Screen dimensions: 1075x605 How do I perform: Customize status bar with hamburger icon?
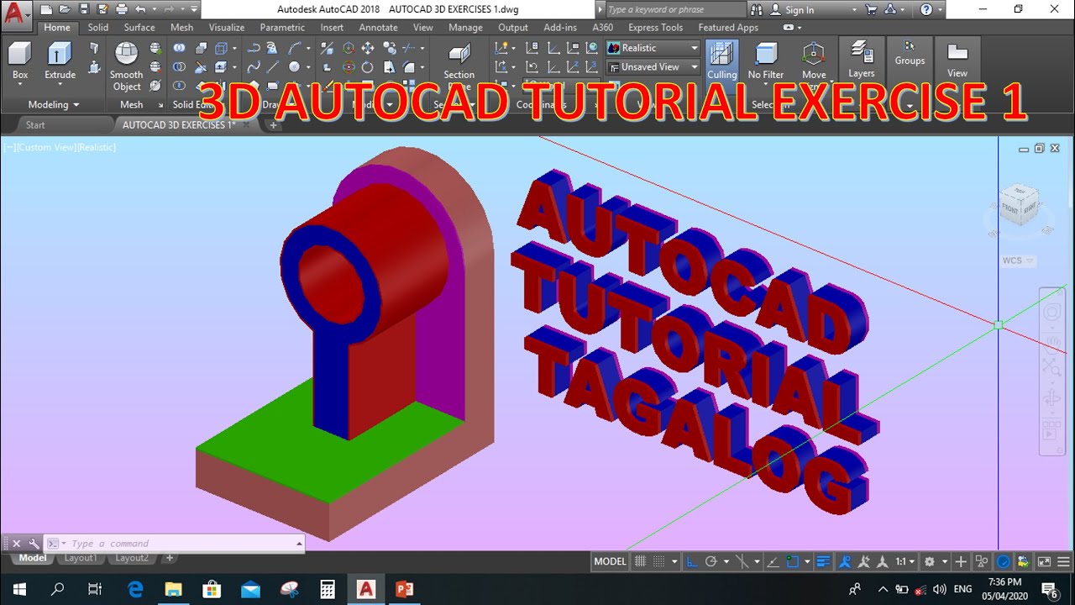(x=1063, y=561)
